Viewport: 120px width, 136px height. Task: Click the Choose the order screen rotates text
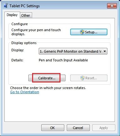[48, 88]
